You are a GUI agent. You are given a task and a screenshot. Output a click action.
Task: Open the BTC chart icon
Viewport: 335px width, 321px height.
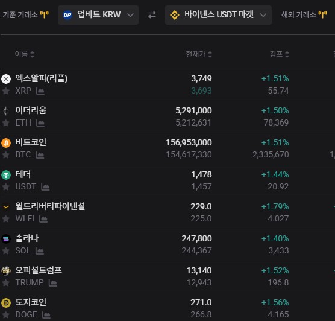[x=40, y=155]
